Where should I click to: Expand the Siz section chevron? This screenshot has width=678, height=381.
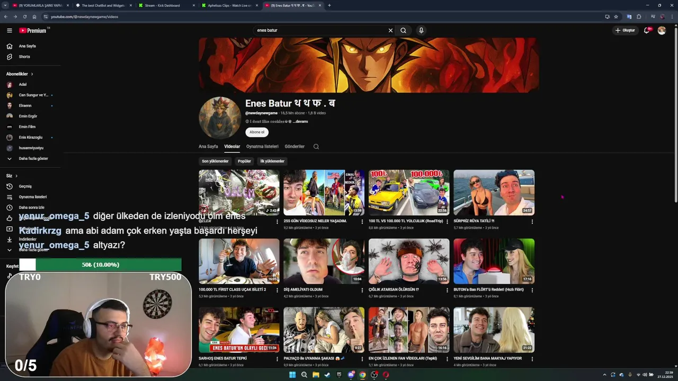coord(16,176)
